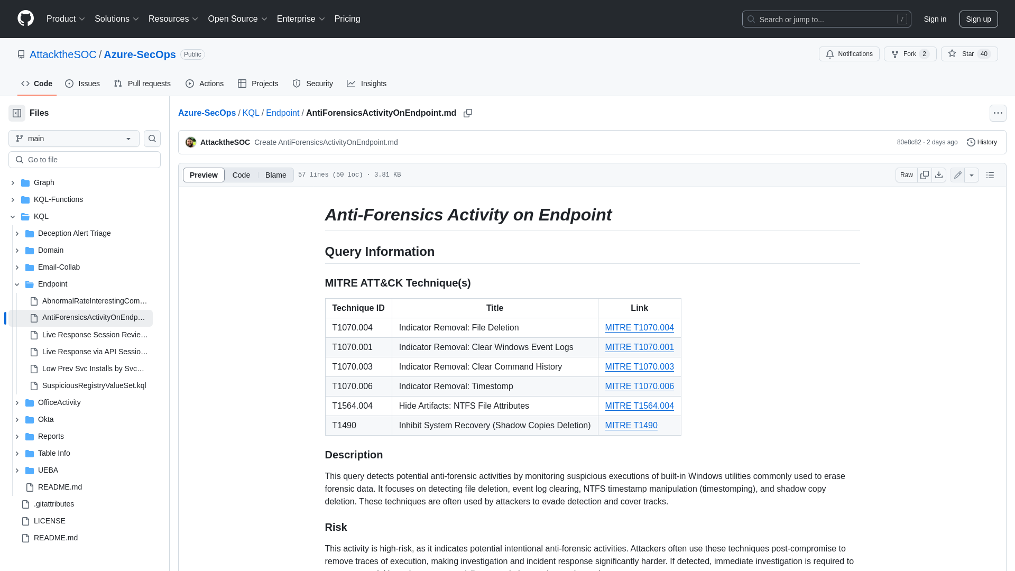Expand the Deception Alert Triage folder
This screenshot has width=1015, height=571.
tap(17, 234)
